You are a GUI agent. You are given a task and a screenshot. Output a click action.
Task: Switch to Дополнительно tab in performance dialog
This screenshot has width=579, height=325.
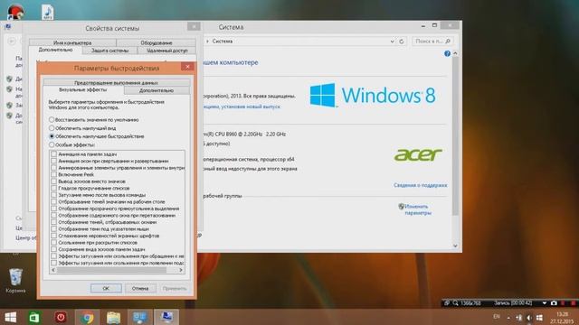click(x=157, y=90)
